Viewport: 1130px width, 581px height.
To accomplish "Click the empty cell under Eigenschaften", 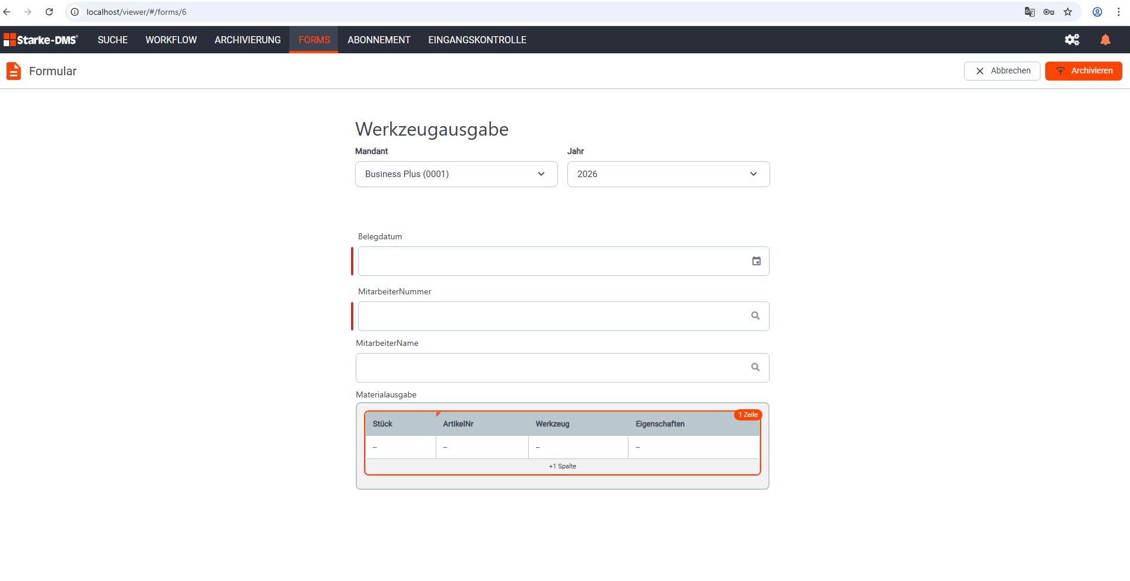I will click(694, 447).
